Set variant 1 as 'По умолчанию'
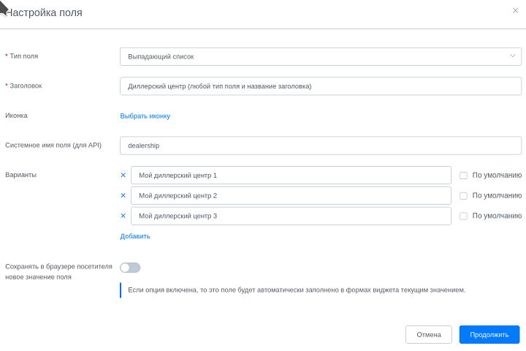526x351 pixels. (463, 175)
